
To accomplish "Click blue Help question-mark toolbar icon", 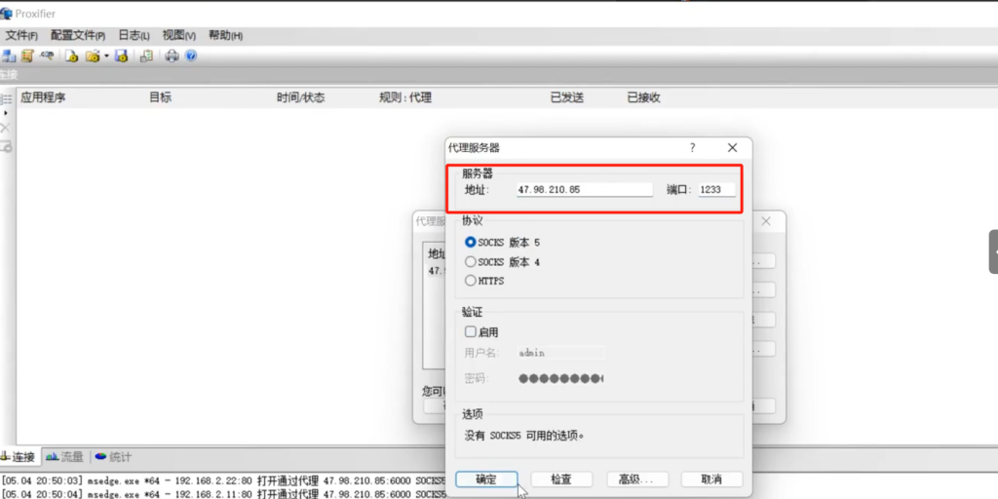I will (191, 56).
